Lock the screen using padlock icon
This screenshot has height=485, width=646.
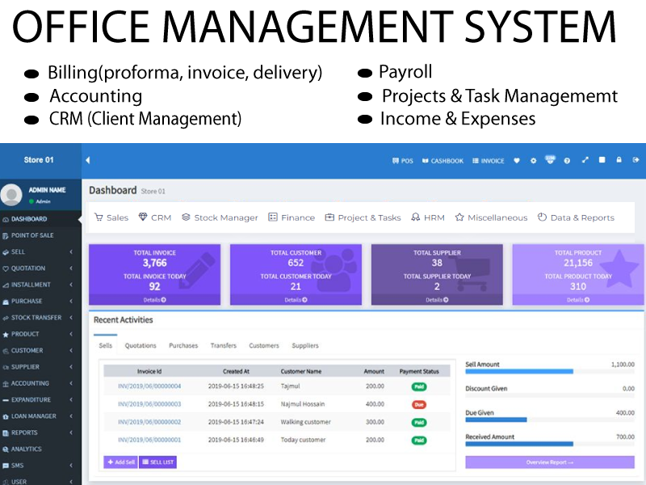tap(619, 161)
